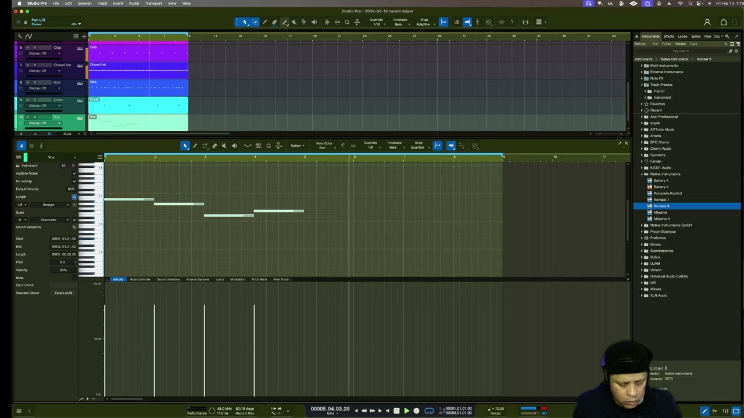Select the Modulation lane tab

pyautogui.click(x=238, y=279)
